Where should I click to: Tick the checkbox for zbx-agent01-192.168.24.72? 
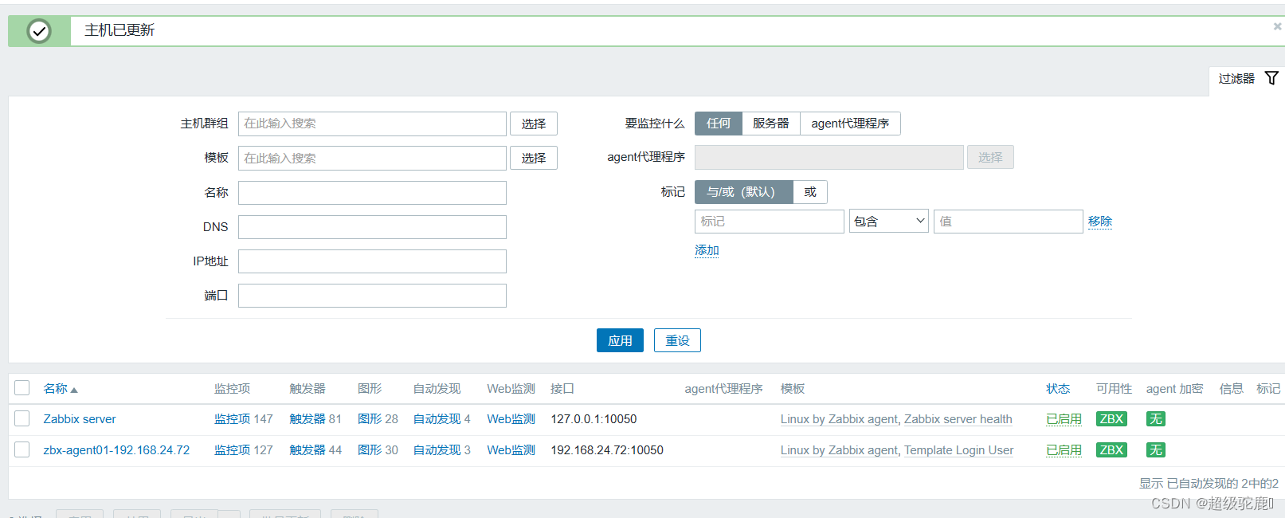(x=22, y=449)
